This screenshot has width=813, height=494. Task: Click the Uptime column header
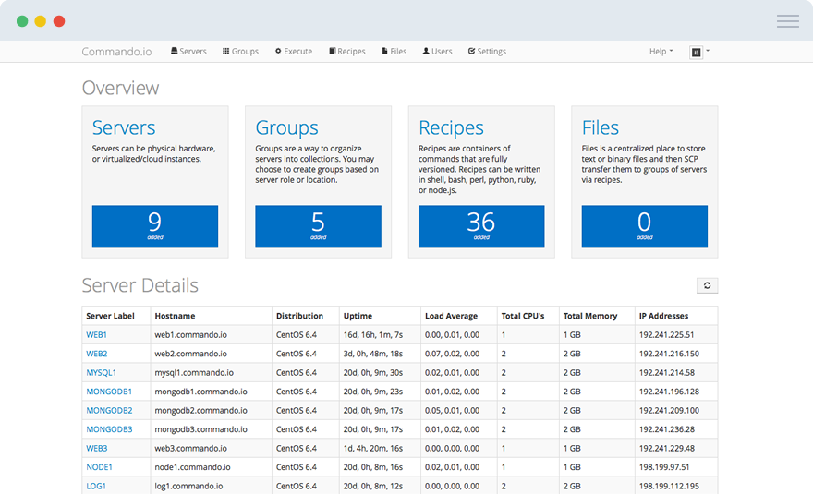(x=357, y=316)
